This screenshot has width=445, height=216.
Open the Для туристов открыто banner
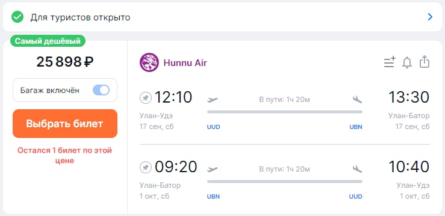click(x=222, y=17)
